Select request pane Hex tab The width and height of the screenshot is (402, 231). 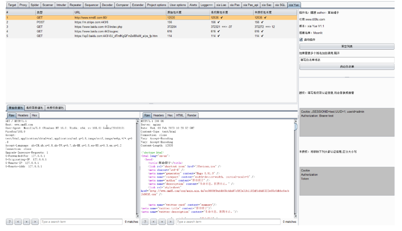[35, 115]
